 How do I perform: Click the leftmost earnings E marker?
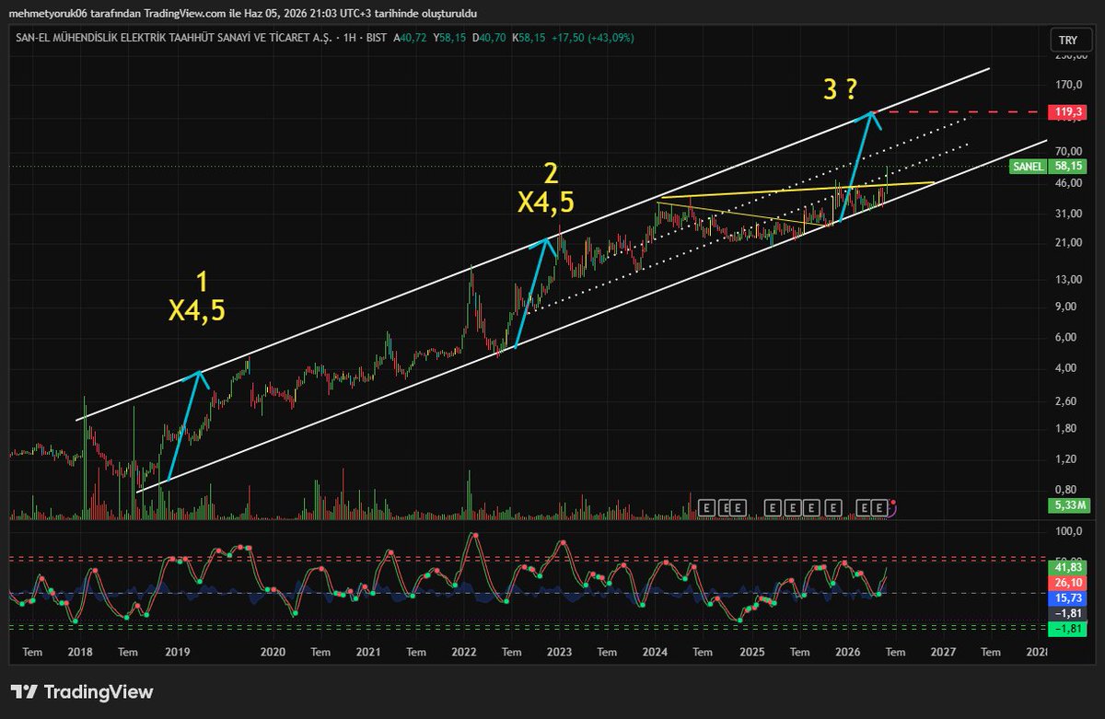click(707, 507)
